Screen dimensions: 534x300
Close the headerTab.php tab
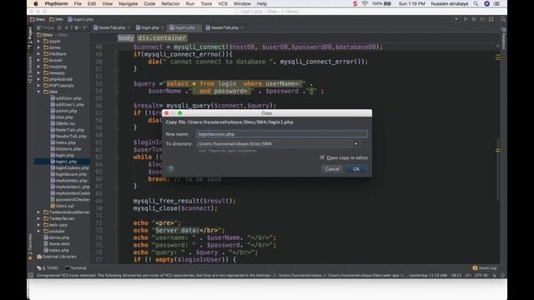tap(242, 27)
